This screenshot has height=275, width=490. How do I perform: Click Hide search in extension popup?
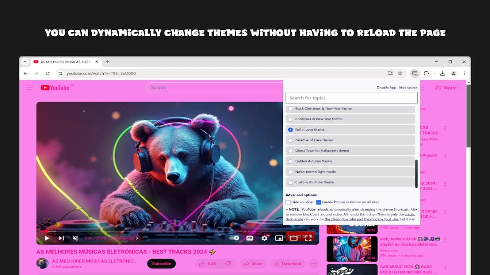(x=408, y=88)
